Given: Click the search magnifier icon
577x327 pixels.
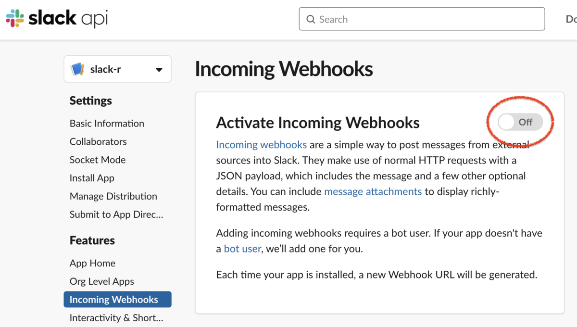Looking at the screenshot, I should pos(311,19).
